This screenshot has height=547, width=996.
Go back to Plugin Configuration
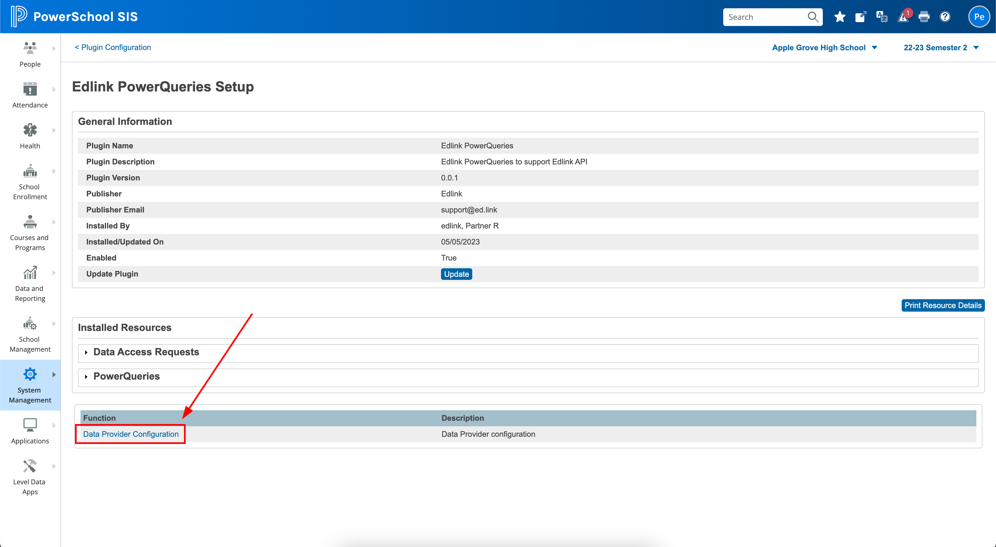(113, 47)
